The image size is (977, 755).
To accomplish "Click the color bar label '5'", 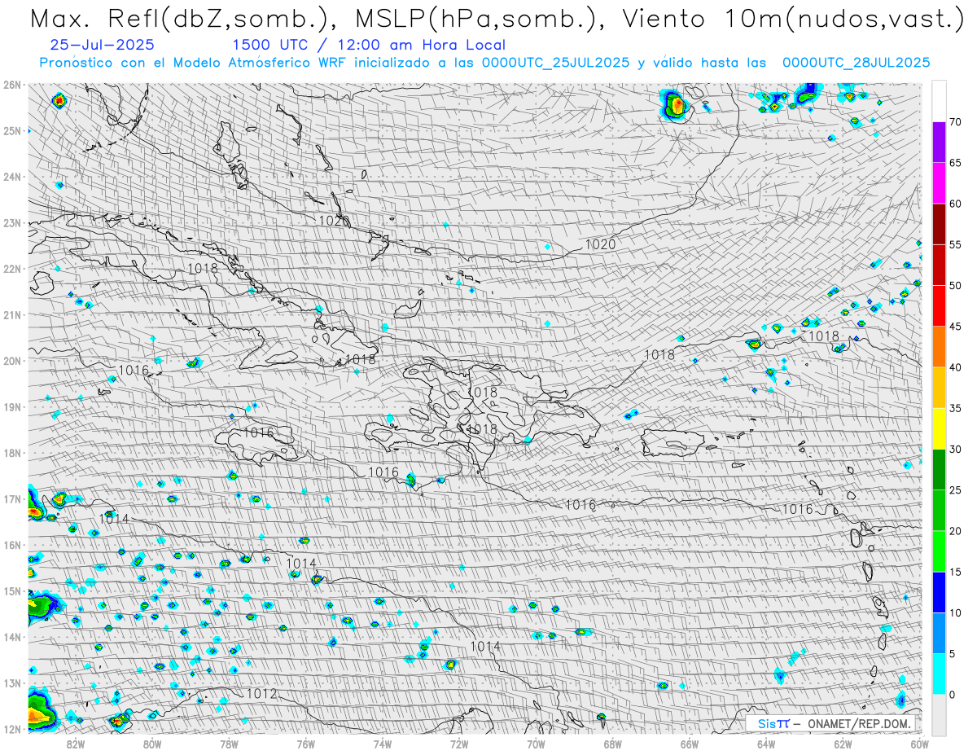I will click(953, 654).
